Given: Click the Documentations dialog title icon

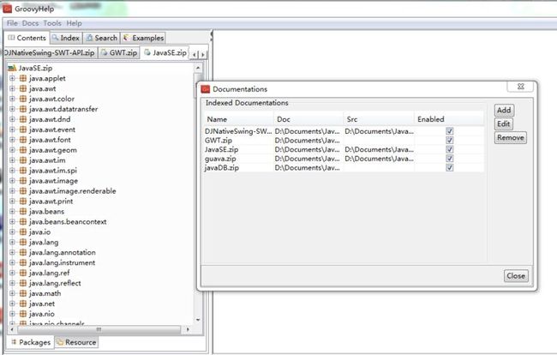Looking at the screenshot, I should (206, 89).
